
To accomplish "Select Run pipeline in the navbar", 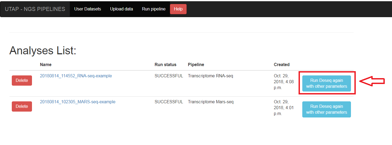I will [154, 9].
